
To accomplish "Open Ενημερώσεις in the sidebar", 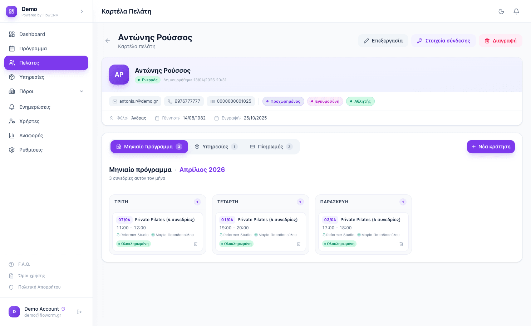I will [x=46, y=107].
